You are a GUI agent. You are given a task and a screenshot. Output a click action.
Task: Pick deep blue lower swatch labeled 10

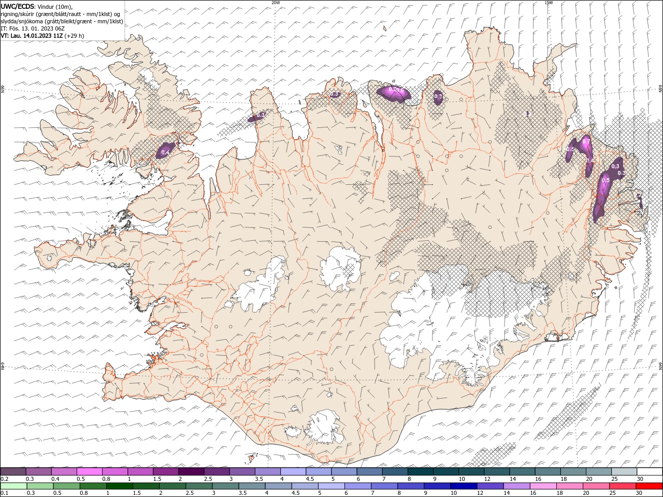[463, 486]
